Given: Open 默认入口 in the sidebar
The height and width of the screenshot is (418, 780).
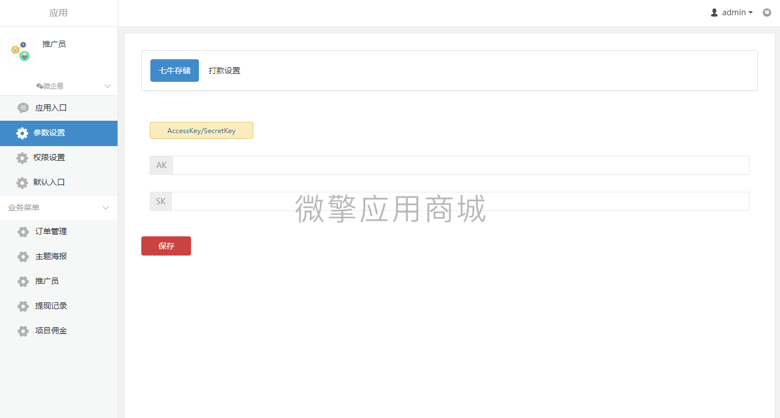Looking at the screenshot, I should pos(59,183).
